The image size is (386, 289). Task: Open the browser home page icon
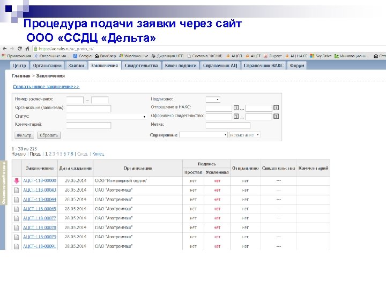point(27,49)
